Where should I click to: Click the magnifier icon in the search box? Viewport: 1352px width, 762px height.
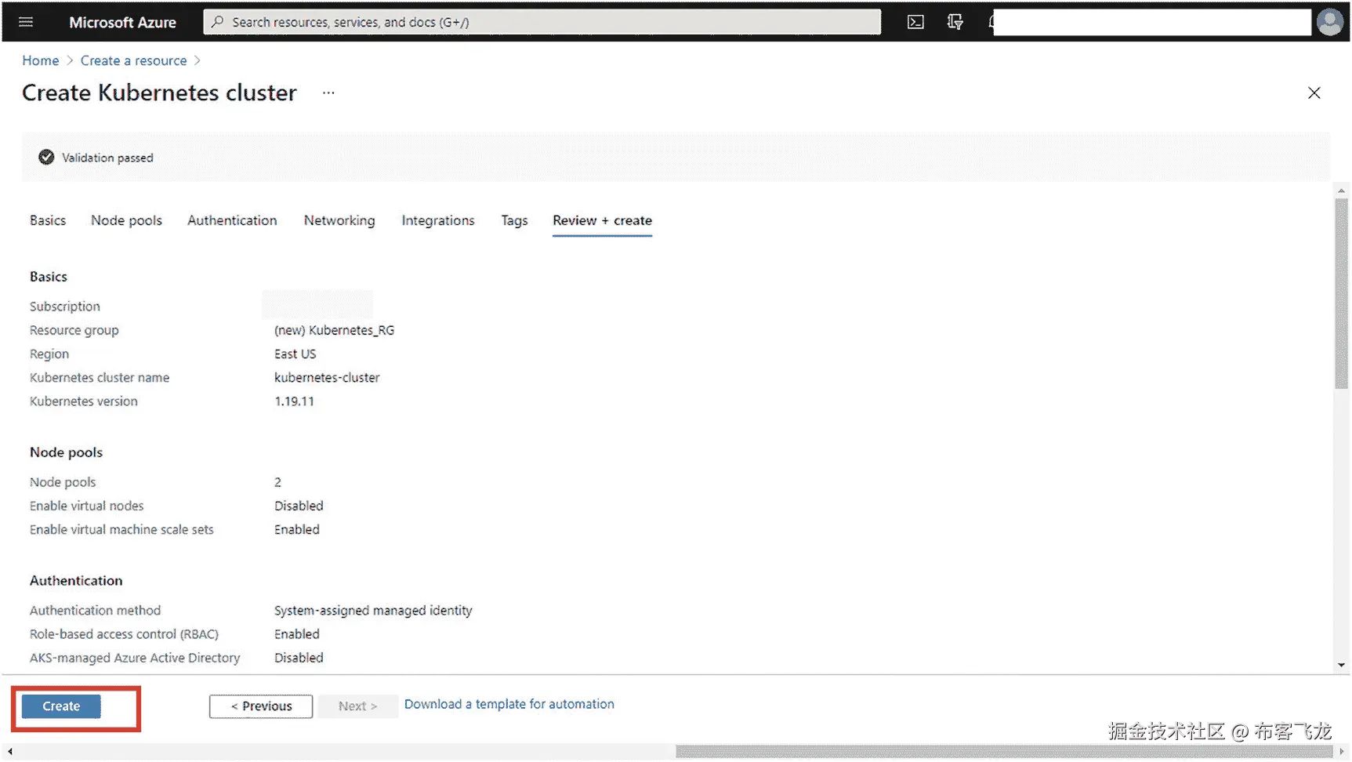(218, 22)
